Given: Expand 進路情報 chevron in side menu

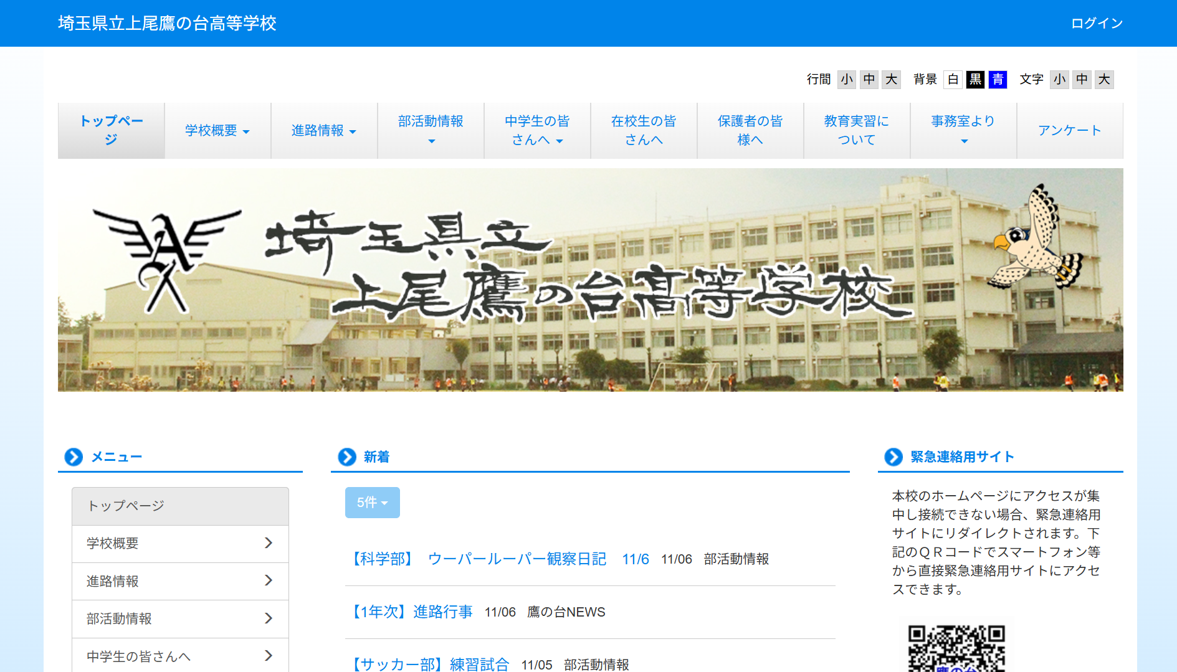Looking at the screenshot, I should click(269, 580).
